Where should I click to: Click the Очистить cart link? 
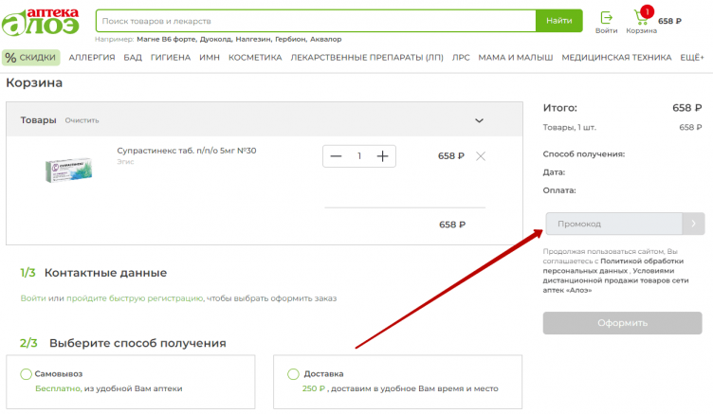82,120
